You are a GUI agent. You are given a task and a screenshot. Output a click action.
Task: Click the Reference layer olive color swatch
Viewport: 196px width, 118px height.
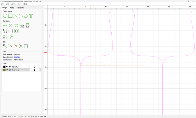tap(4, 70)
